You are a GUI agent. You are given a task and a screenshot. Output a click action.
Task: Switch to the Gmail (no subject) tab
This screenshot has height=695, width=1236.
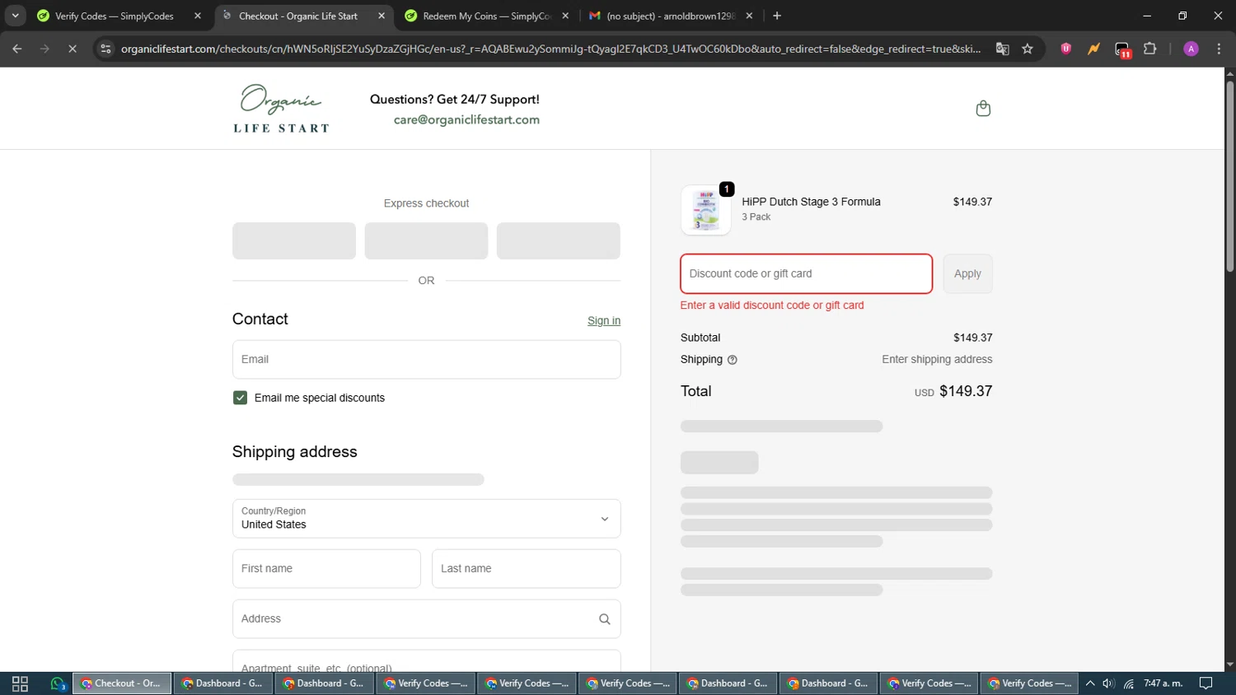[x=670, y=16]
